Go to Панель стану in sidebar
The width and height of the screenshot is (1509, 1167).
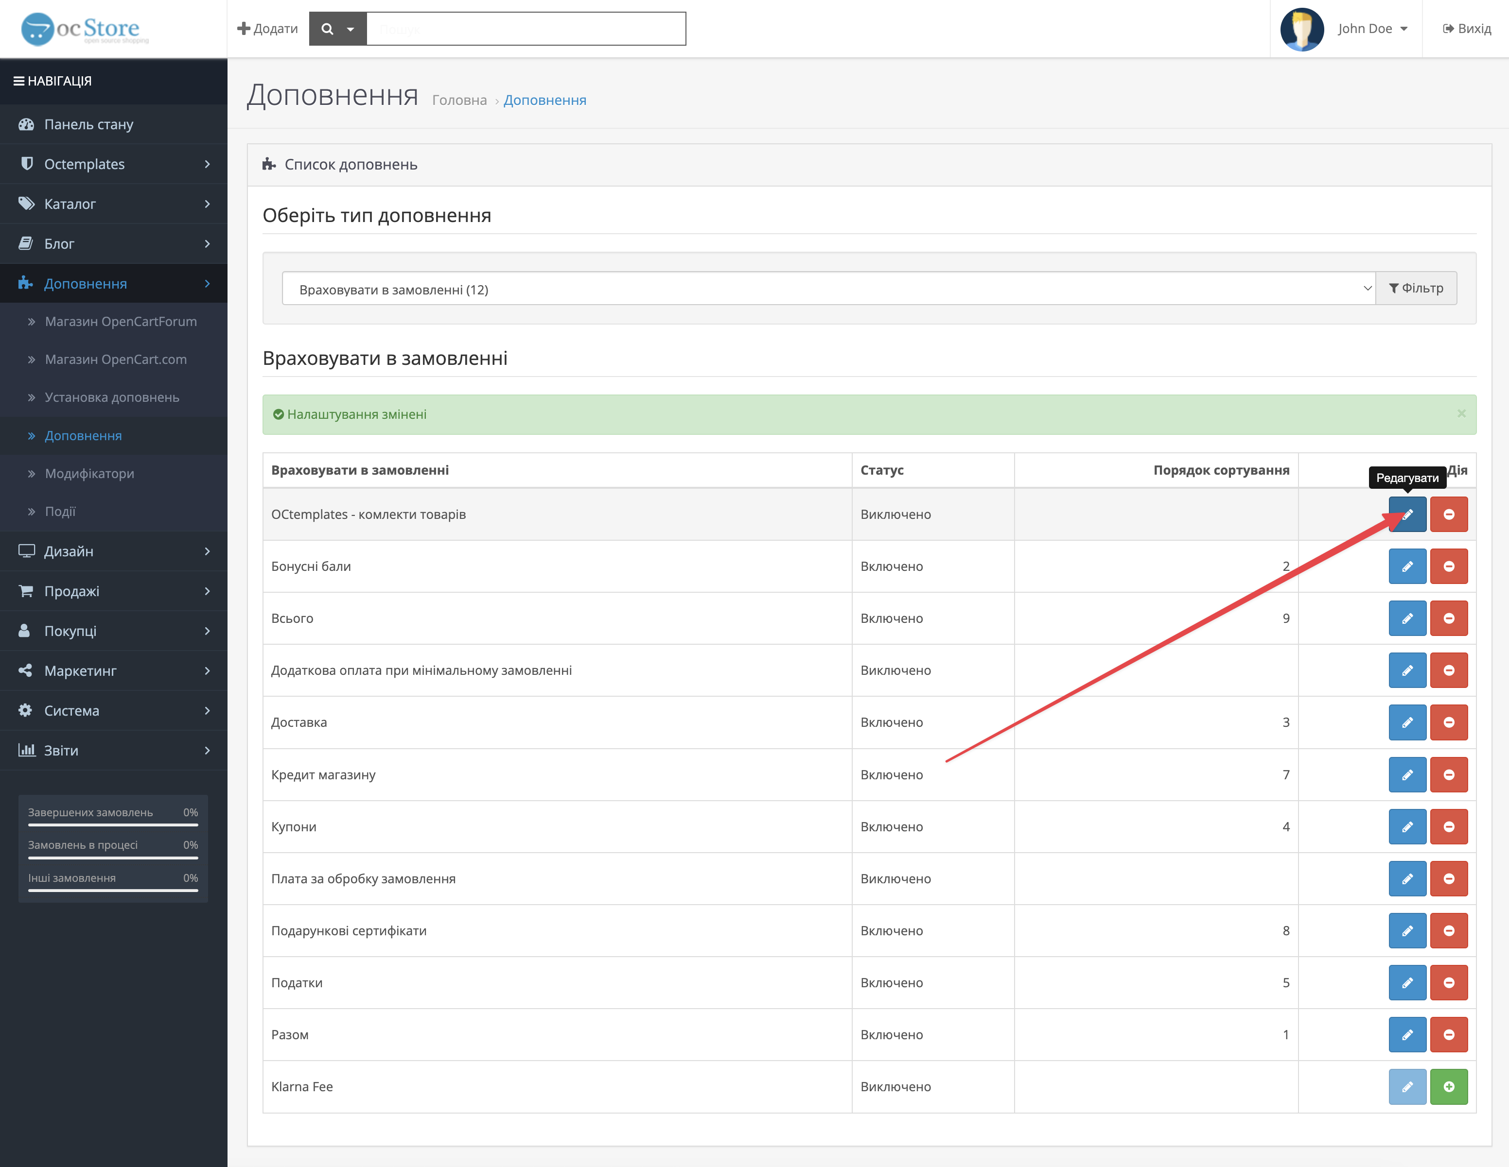(88, 124)
